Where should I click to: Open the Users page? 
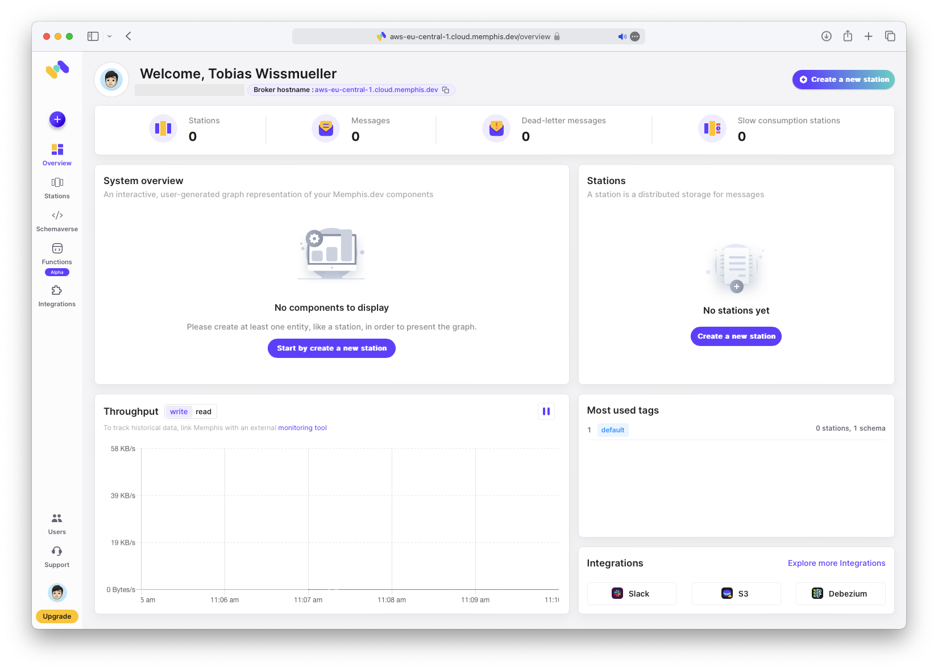point(57,524)
